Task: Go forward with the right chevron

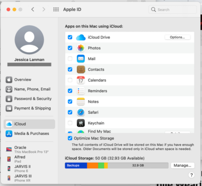Action: 44,9
